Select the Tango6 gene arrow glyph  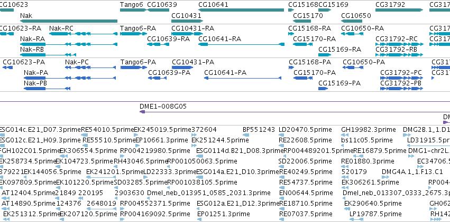[x=133, y=10]
